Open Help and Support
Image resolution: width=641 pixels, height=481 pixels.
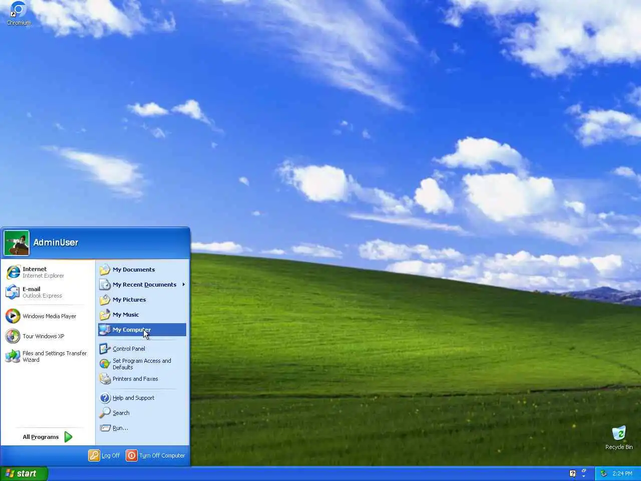tap(142, 398)
